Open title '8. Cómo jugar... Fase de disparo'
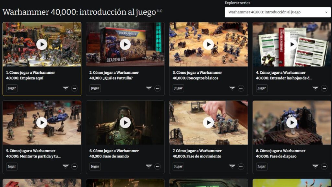 coord(280,154)
